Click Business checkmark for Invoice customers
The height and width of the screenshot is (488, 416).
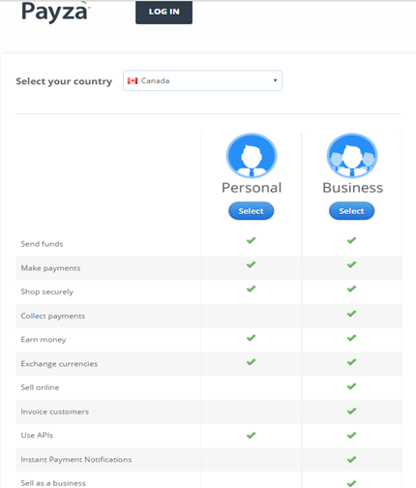click(x=351, y=411)
